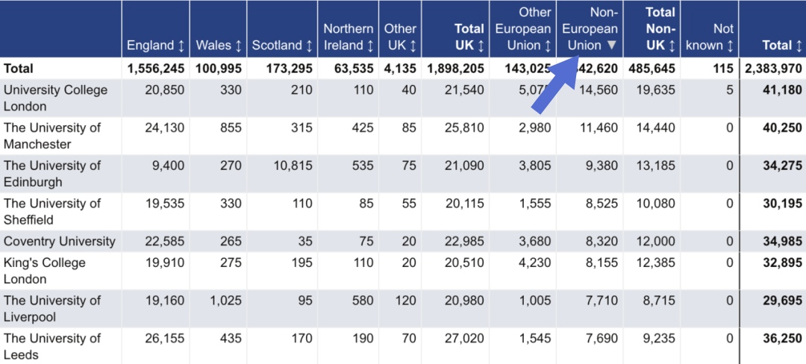Click Liverpool total cell 29,695
The image size is (806, 364).
[782, 301]
